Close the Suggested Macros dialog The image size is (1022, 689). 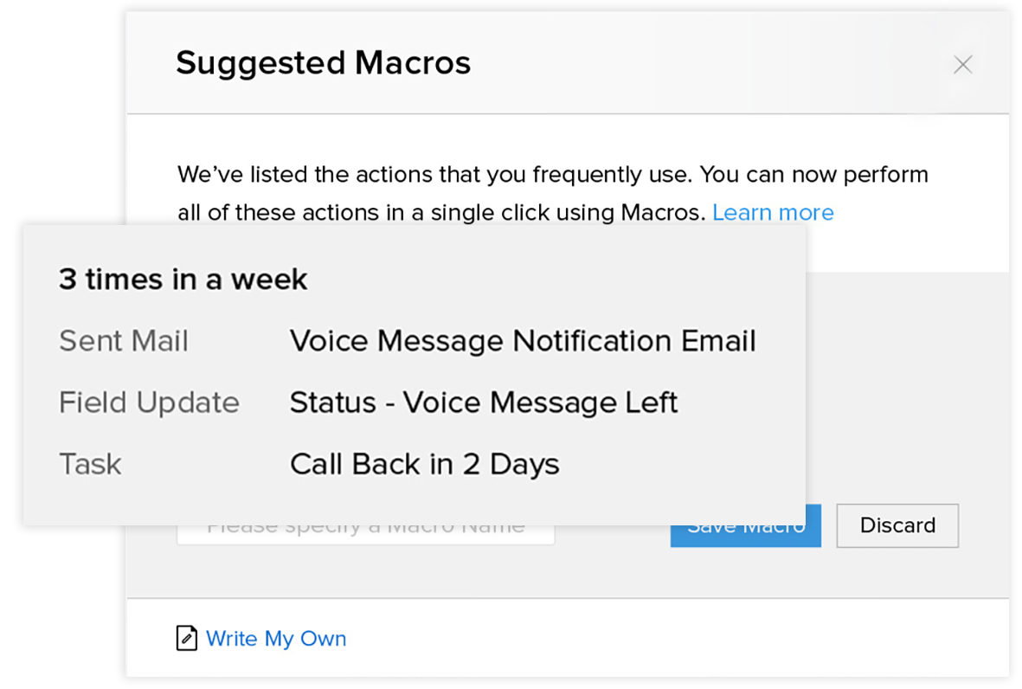click(x=962, y=65)
